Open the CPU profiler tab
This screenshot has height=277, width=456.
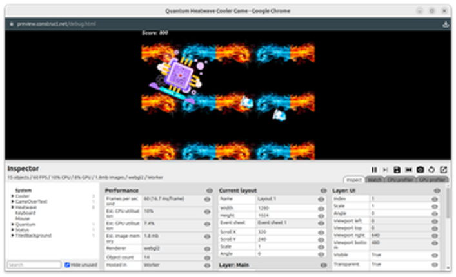[x=400, y=180]
